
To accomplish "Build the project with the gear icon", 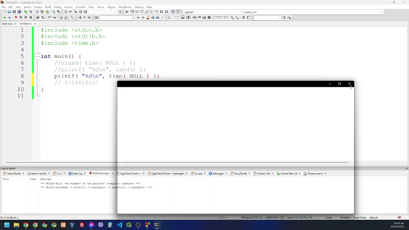I will [x=66, y=12].
